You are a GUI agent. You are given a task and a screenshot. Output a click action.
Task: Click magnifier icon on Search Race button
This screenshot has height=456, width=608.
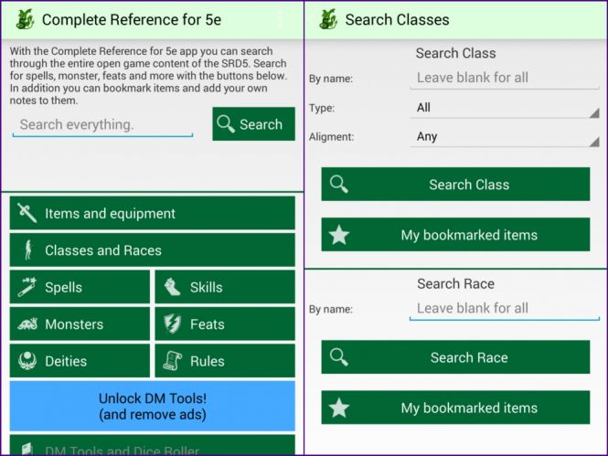coord(339,356)
